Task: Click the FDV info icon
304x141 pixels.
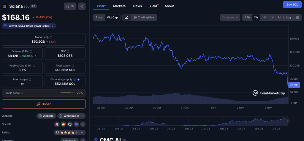Action: point(68,52)
